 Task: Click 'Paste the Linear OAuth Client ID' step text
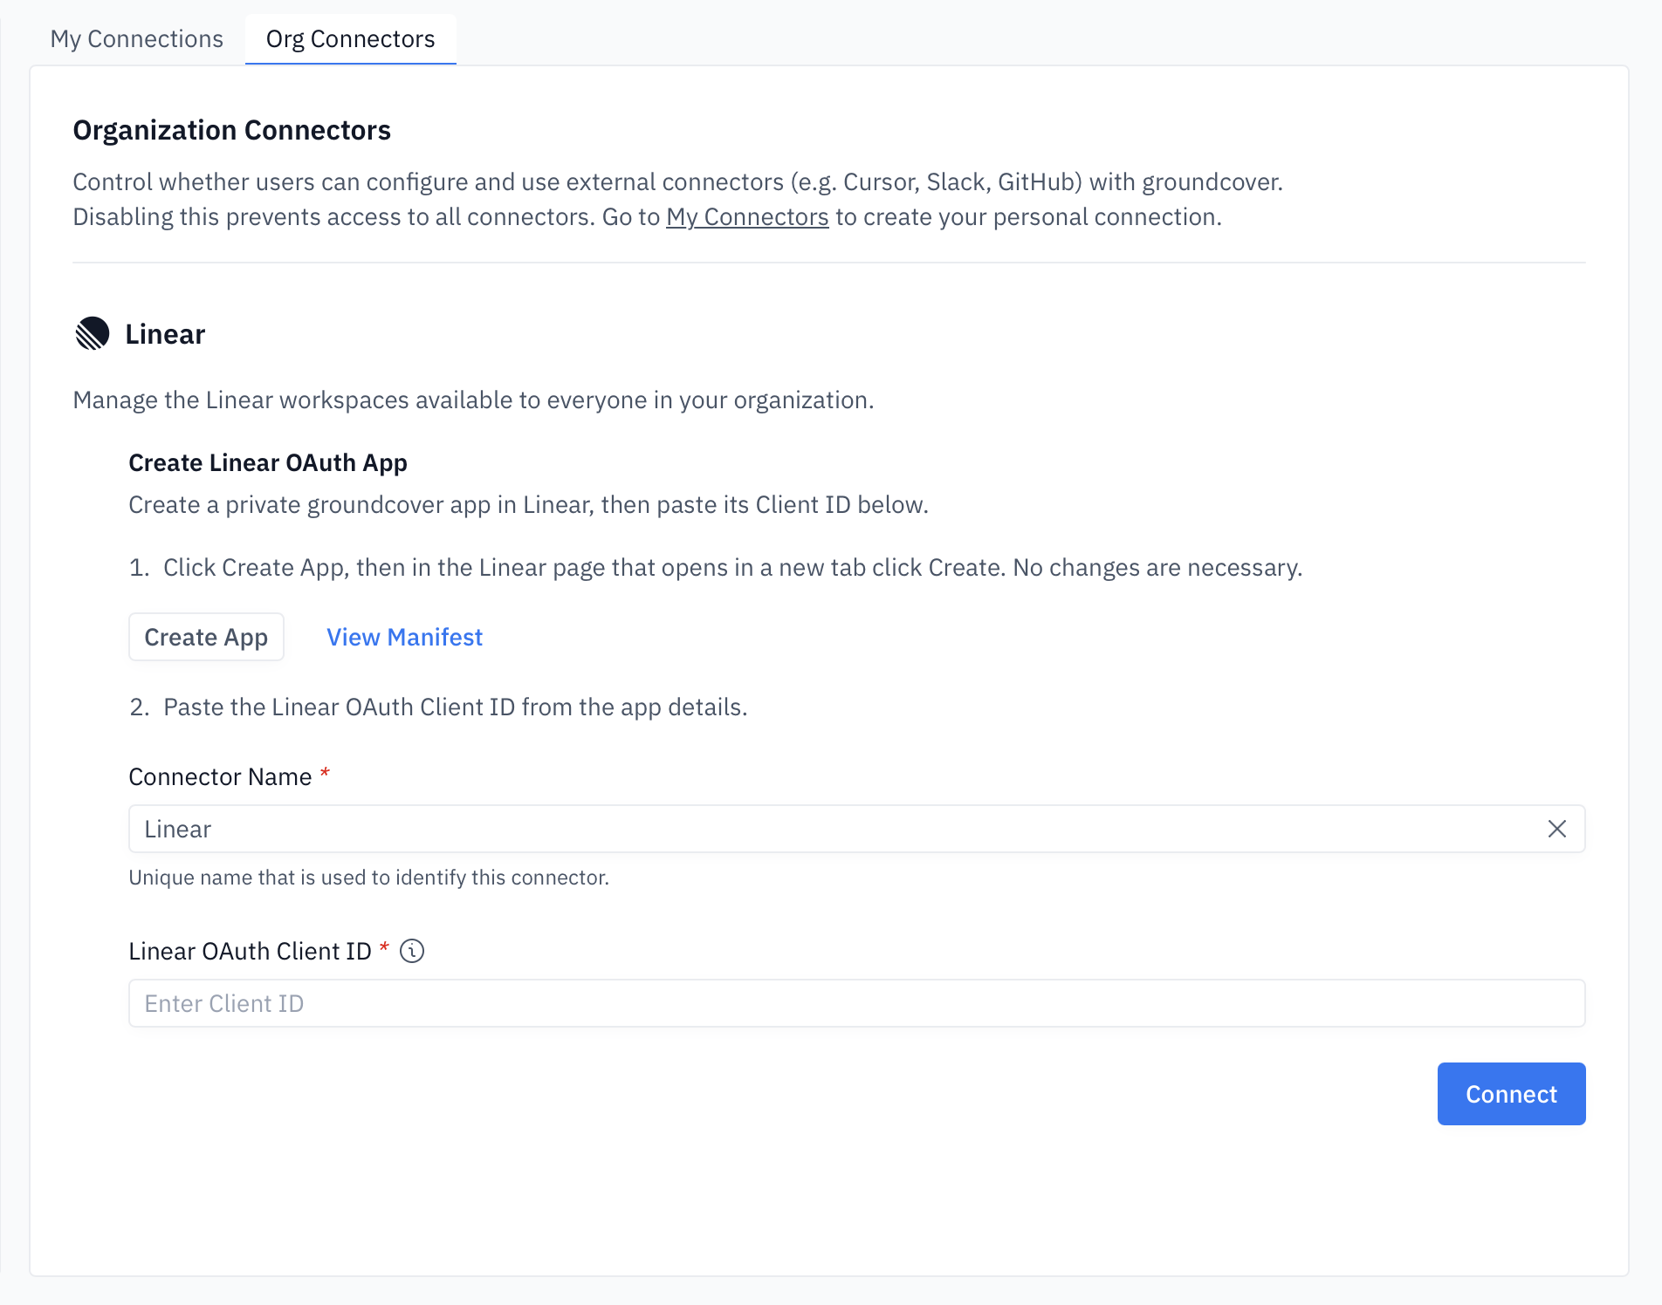click(456, 707)
